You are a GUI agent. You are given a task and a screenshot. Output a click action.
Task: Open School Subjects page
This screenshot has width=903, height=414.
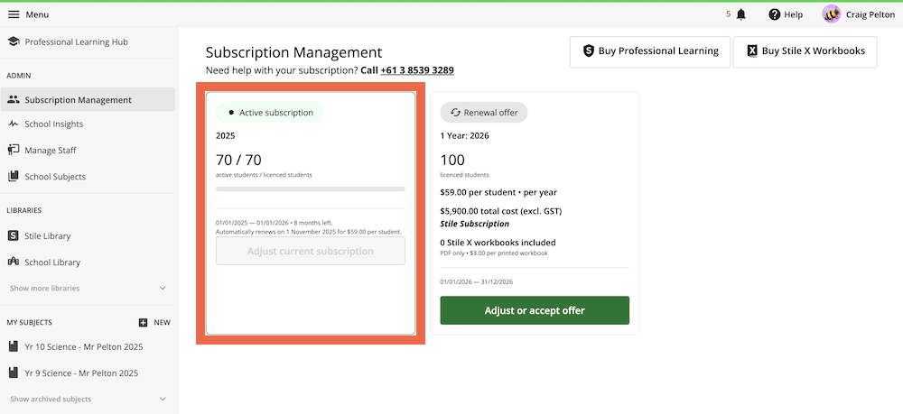point(88,177)
